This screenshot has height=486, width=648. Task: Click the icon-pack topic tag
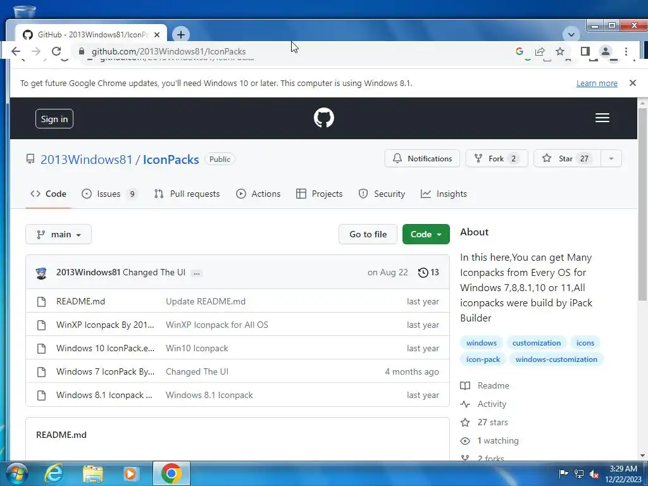[x=483, y=359]
